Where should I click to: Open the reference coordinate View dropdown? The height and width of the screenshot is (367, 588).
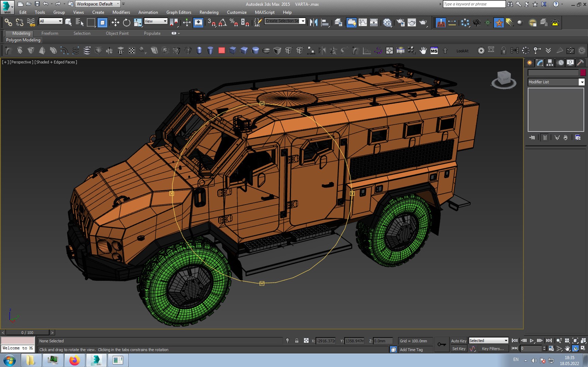pyautogui.click(x=156, y=21)
